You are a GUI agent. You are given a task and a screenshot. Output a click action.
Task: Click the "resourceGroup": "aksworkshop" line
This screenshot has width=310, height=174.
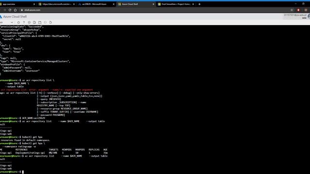[x=20, y=30]
